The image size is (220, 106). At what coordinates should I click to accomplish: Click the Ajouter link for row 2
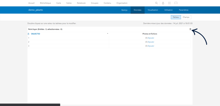click(151, 42)
